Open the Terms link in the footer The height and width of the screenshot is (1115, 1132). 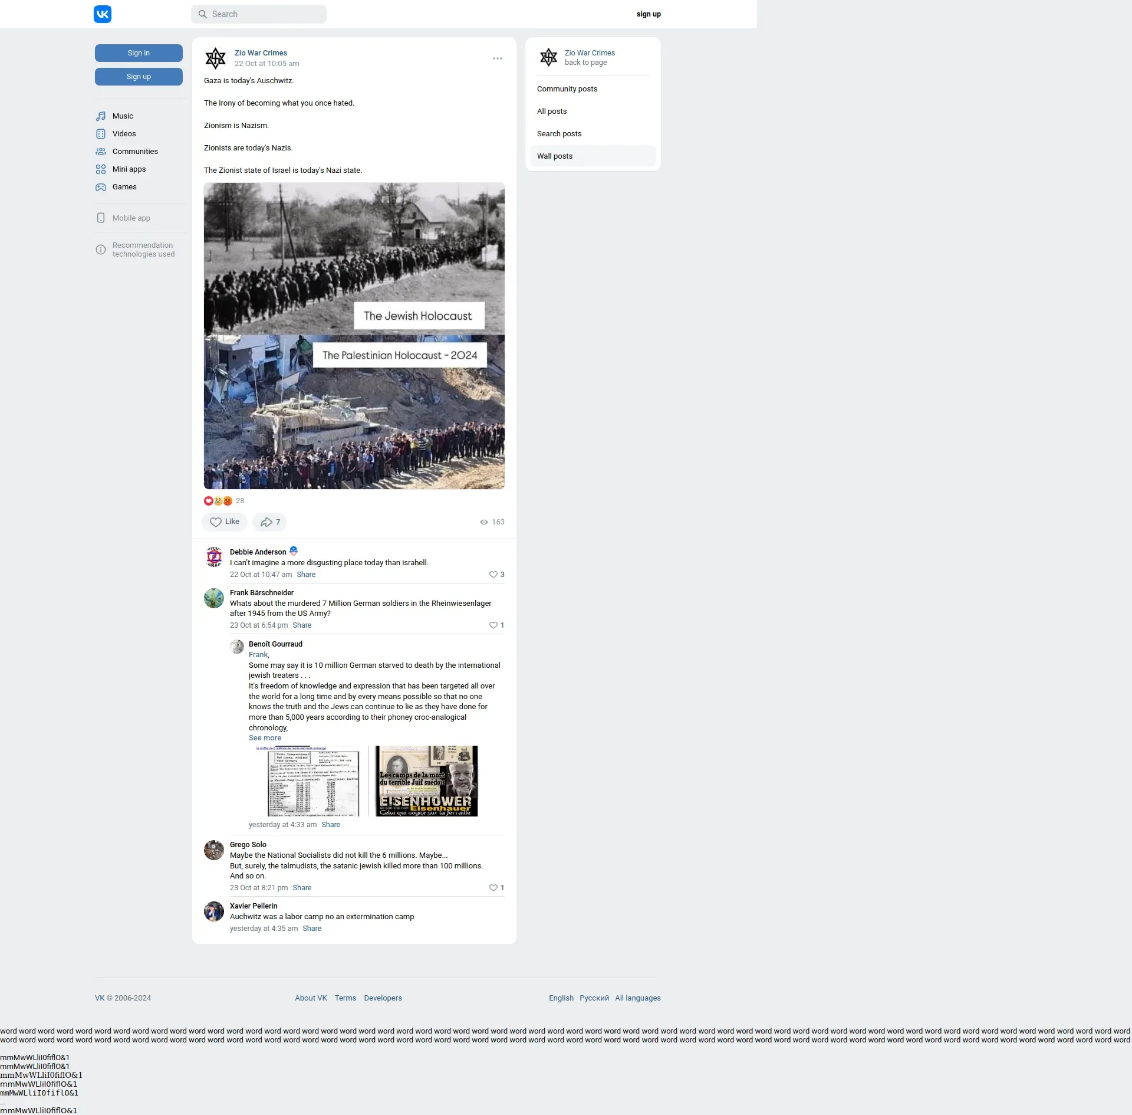click(x=345, y=998)
